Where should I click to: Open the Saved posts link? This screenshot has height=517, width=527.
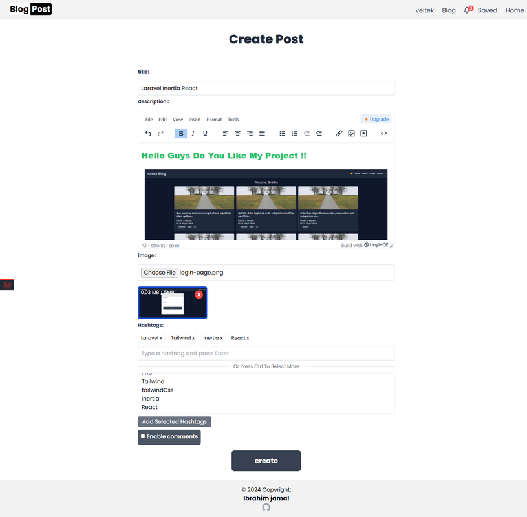[488, 10]
